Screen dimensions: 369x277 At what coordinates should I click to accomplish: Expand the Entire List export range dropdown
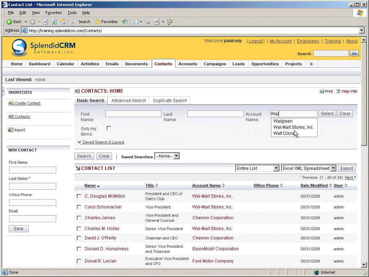(276, 168)
